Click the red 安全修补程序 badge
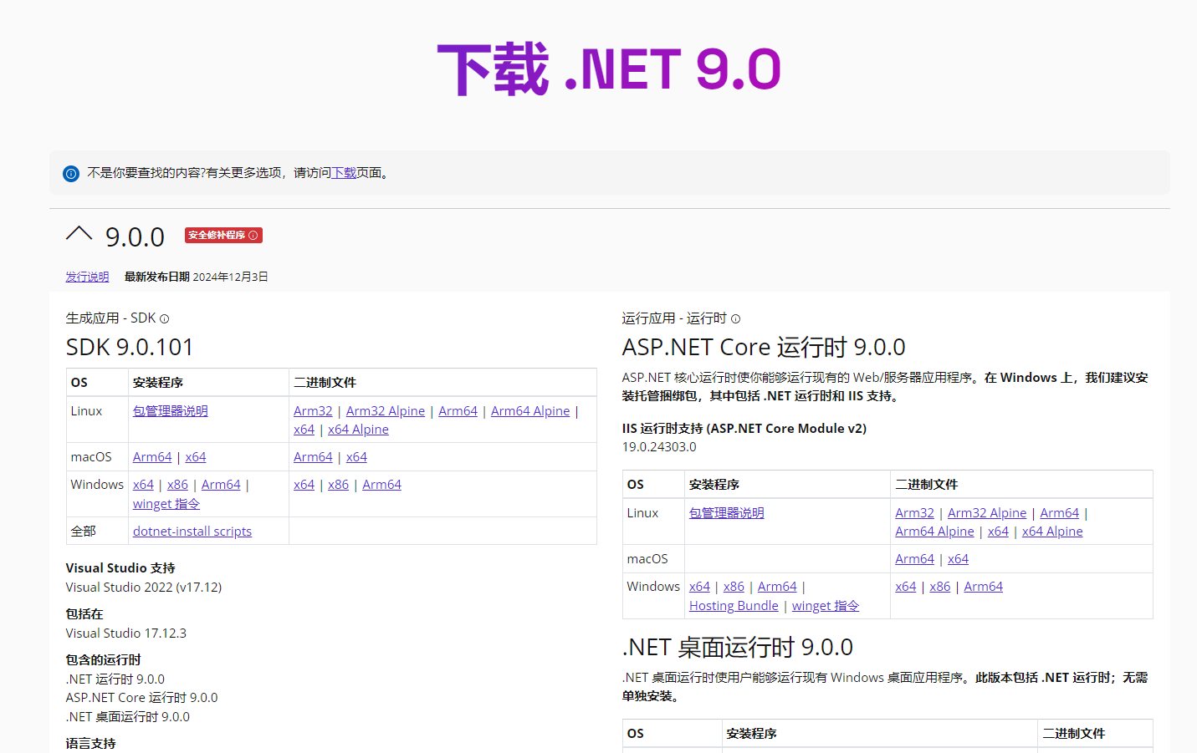This screenshot has height=753, width=1197. (223, 236)
